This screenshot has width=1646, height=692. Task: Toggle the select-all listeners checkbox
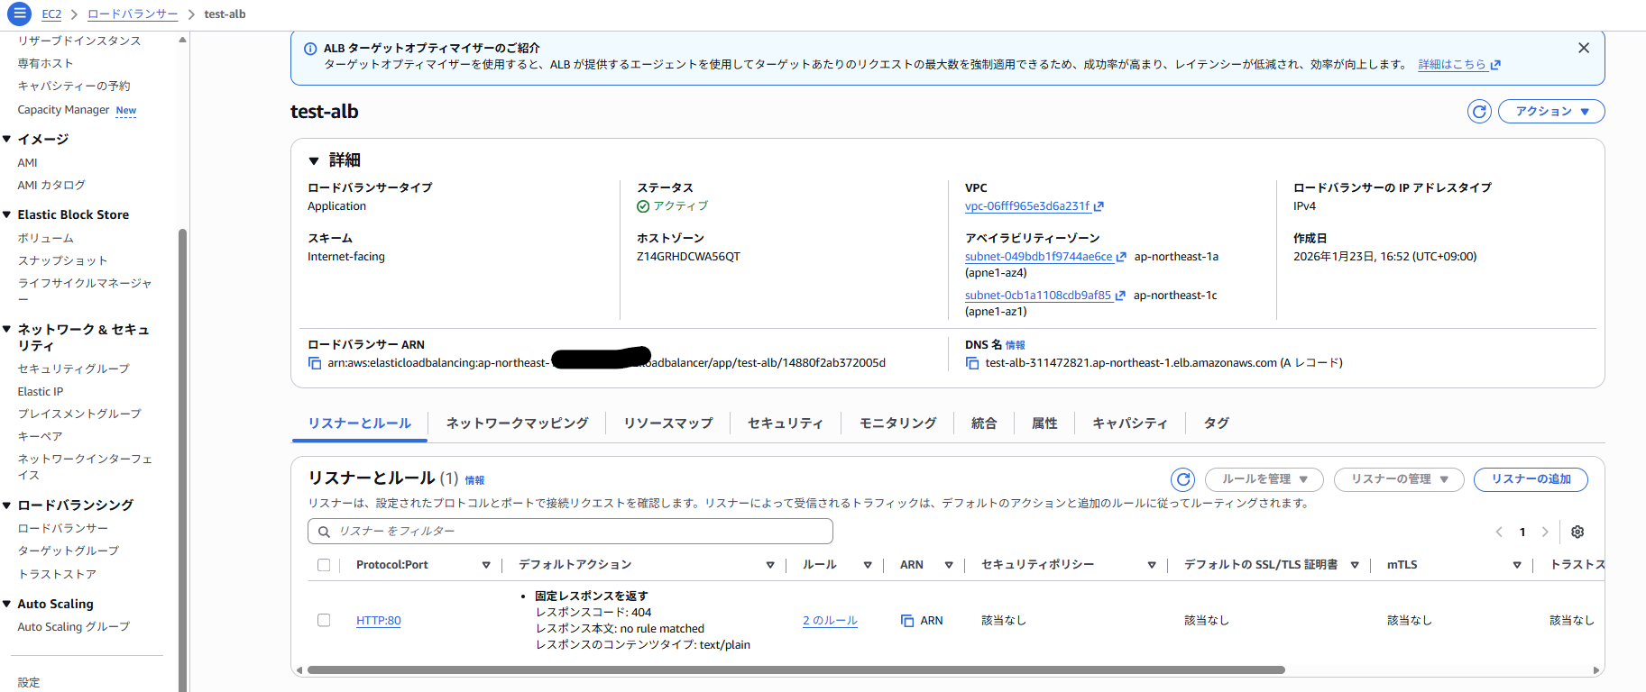pos(324,566)
